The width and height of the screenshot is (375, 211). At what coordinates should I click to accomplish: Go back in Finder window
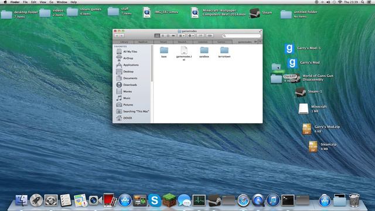pyautogui.click(x=117, y=36)
